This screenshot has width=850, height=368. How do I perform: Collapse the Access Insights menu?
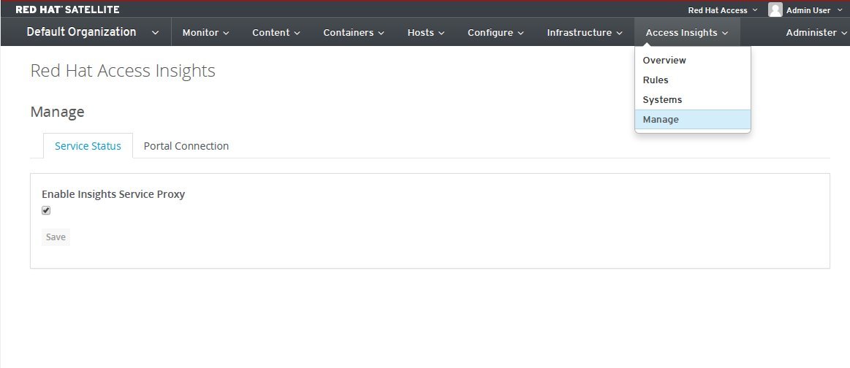tap(687, 32)
